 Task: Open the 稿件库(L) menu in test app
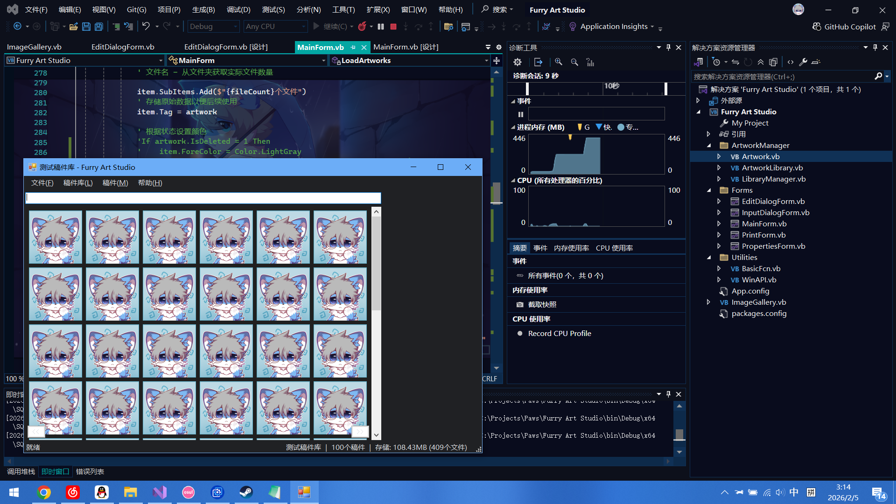[x=78, y=183]
